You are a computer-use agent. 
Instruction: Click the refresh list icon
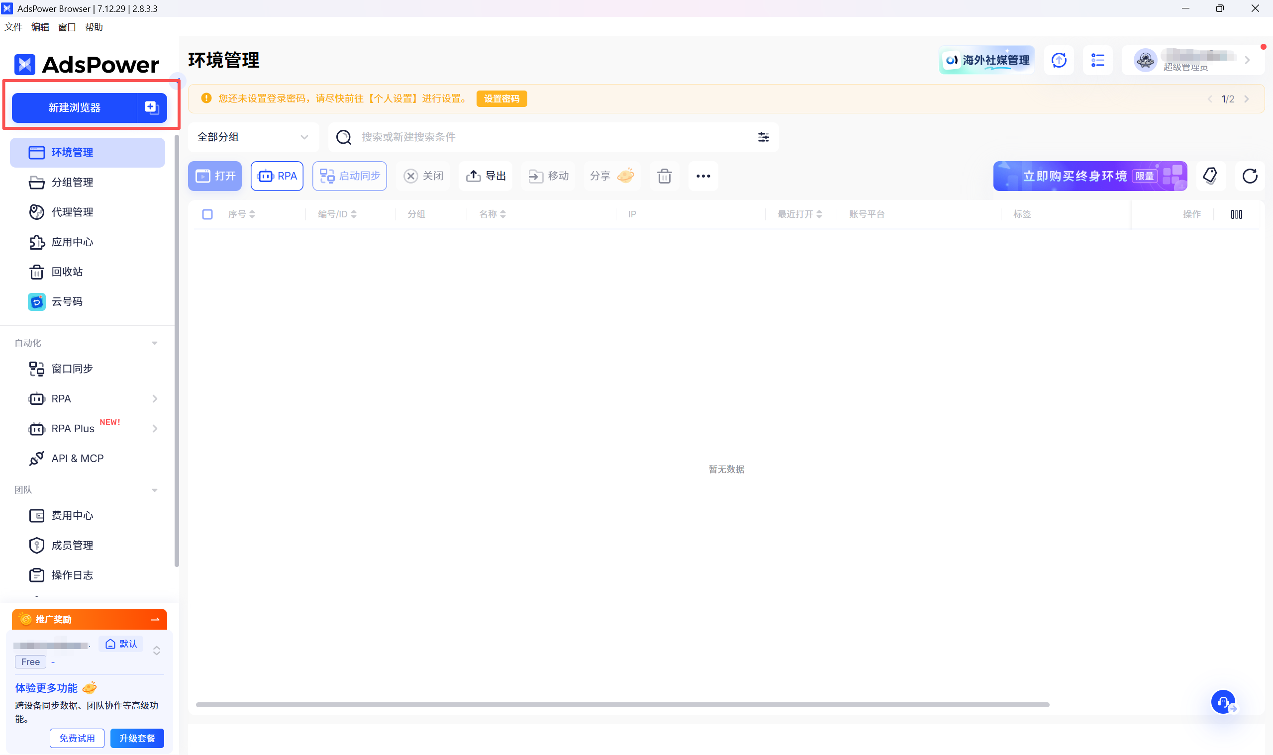click(x=1249, y=176)
